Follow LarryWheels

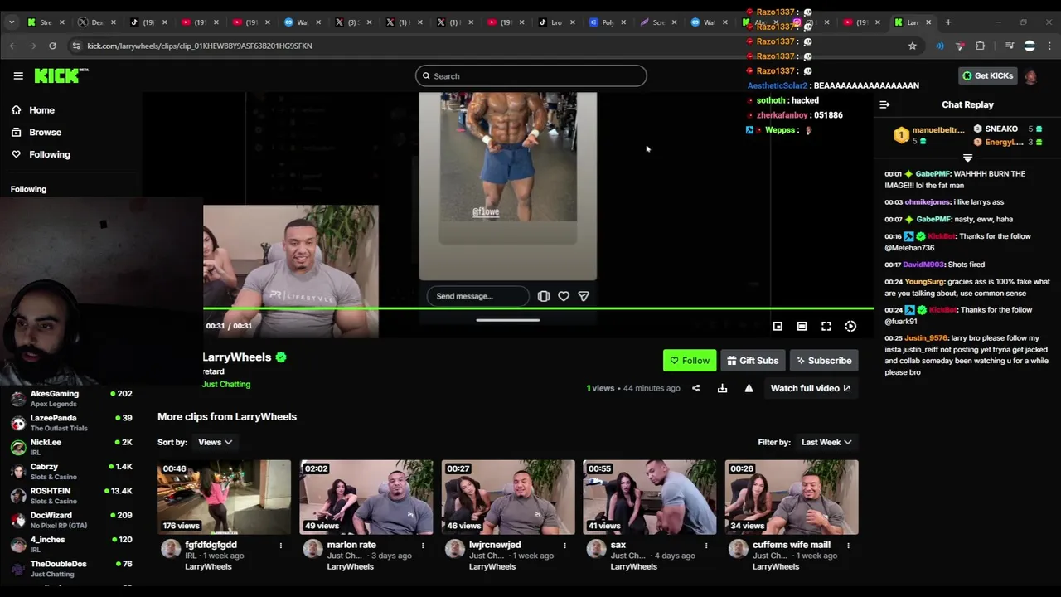(690, 361)
